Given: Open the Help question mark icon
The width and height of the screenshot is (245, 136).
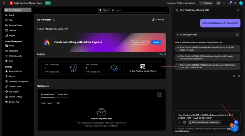Looking at the screenshot, I should point(224,3).
